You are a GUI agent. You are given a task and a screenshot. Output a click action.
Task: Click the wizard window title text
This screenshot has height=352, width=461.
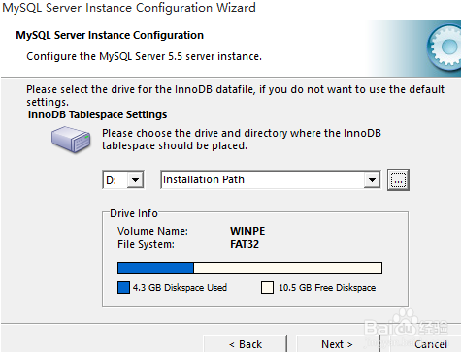(x=129, y=8)
